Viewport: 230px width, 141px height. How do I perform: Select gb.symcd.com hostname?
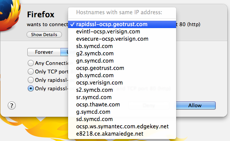click(x=122, y=75)
